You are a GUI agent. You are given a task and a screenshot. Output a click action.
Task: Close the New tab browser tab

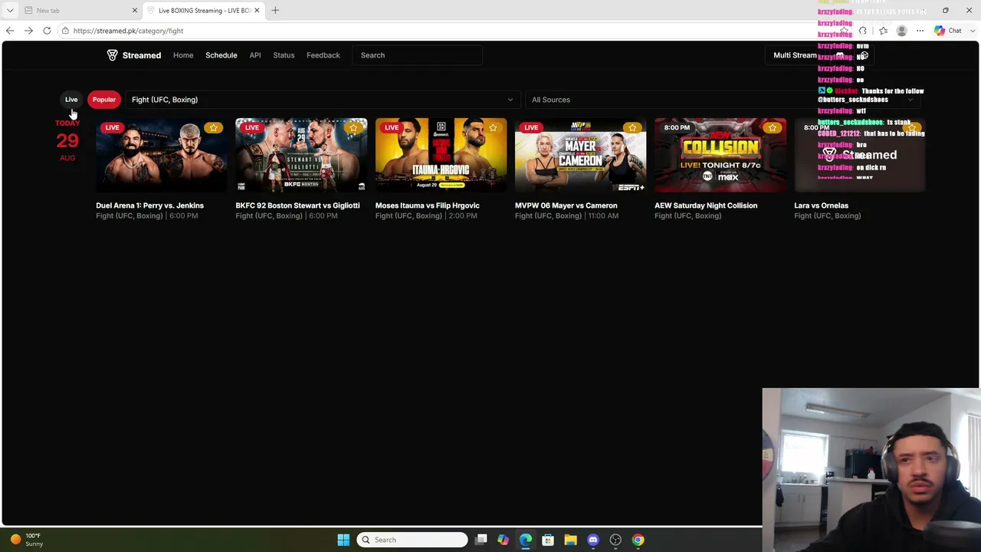point(135,10)
